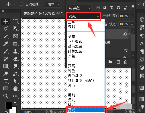Swap foreground and background colors
145x113 pixels.
point(15,103)
